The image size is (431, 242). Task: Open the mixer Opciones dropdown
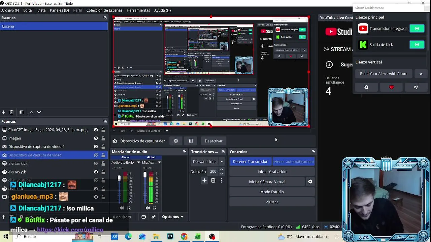coord(173,217)
